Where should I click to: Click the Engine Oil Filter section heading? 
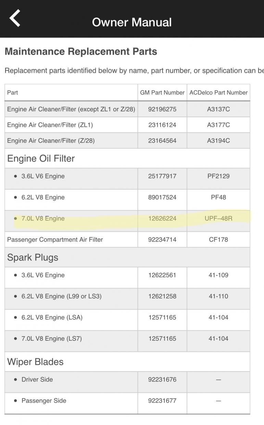[x=41, y=158]
